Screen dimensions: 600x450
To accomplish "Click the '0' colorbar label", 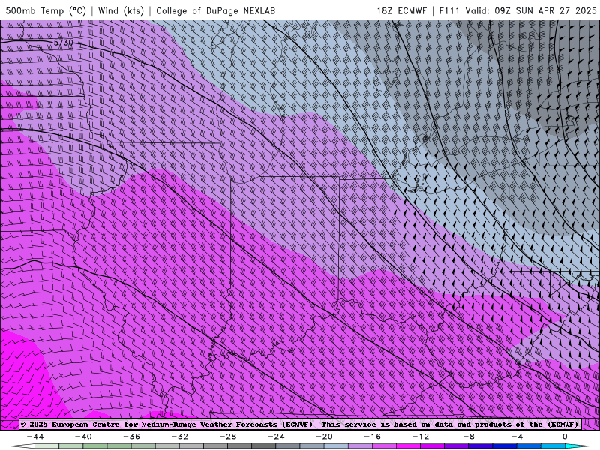I will (565, 436).
